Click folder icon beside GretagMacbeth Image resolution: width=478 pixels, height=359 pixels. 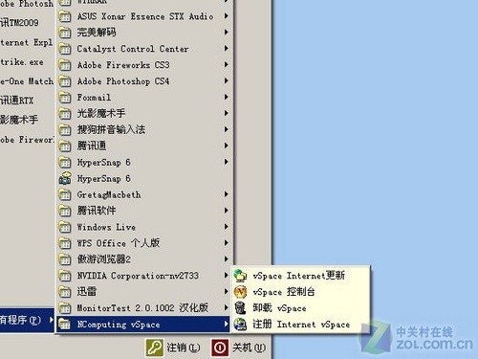[x=65, y=194]
